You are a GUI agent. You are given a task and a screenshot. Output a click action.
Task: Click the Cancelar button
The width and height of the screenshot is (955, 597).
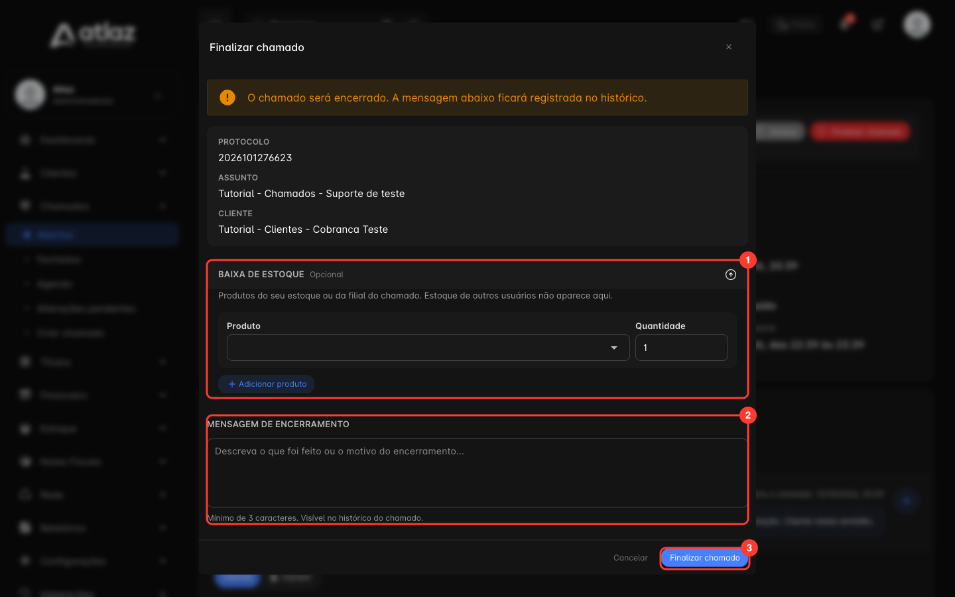(631, 558)
